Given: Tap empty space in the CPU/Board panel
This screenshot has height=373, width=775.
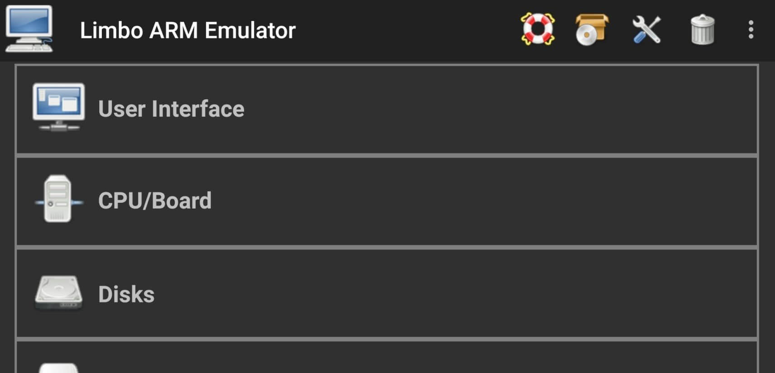Looking at the screenshot, I should click(x=498, y=201).
